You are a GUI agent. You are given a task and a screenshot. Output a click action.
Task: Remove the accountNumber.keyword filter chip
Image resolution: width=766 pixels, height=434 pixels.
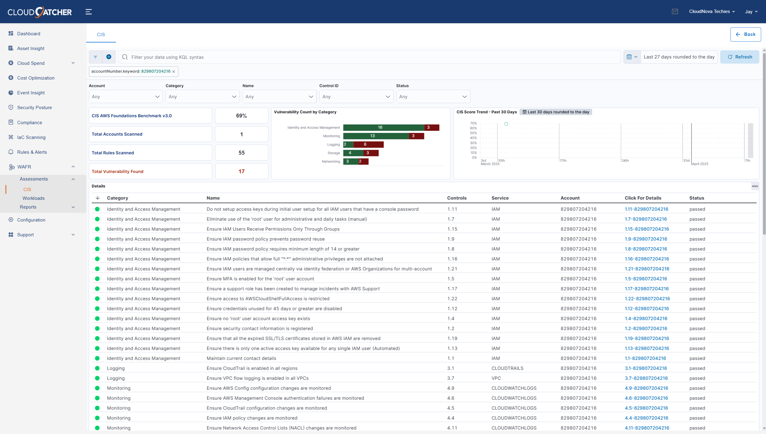[174, 71]
